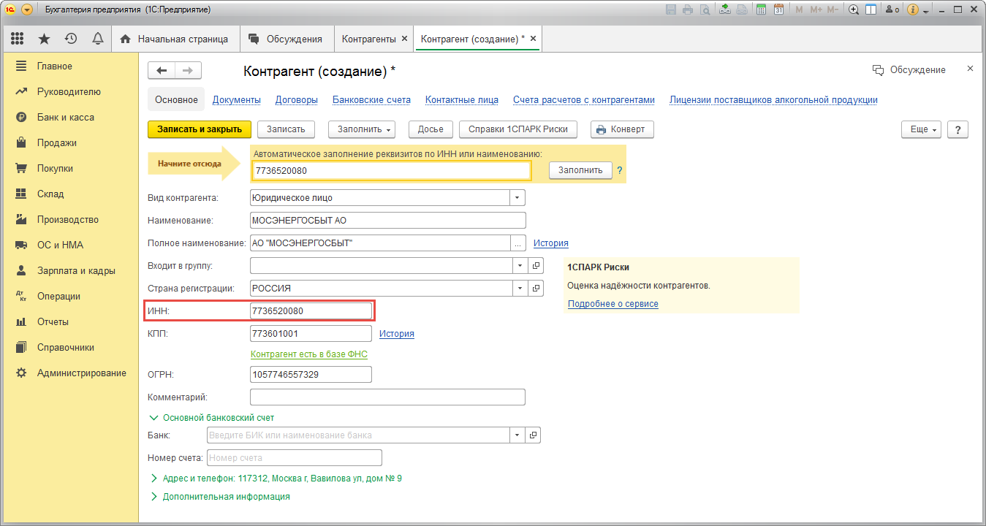The height and width of the screenshot is (526, 986).
Task: Click ellipsis button beside Полное наименование
Action: [518, 243]
